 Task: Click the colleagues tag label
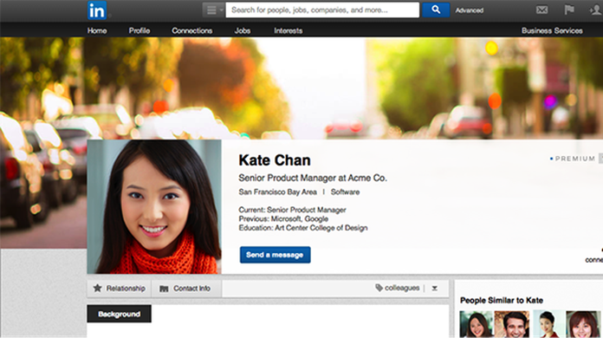coord(402,288)
